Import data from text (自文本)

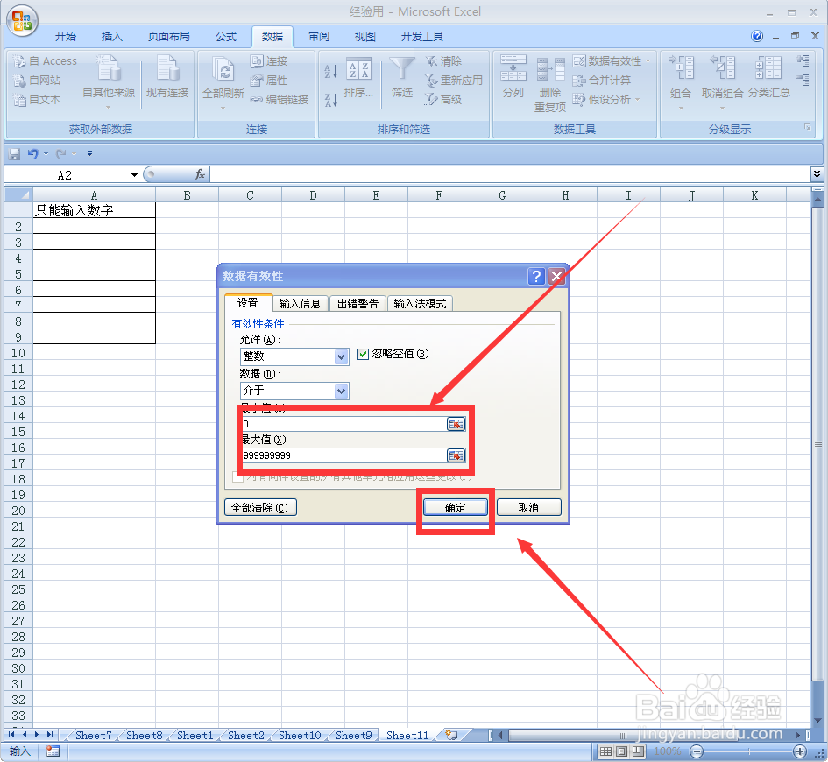coord(37,99)
